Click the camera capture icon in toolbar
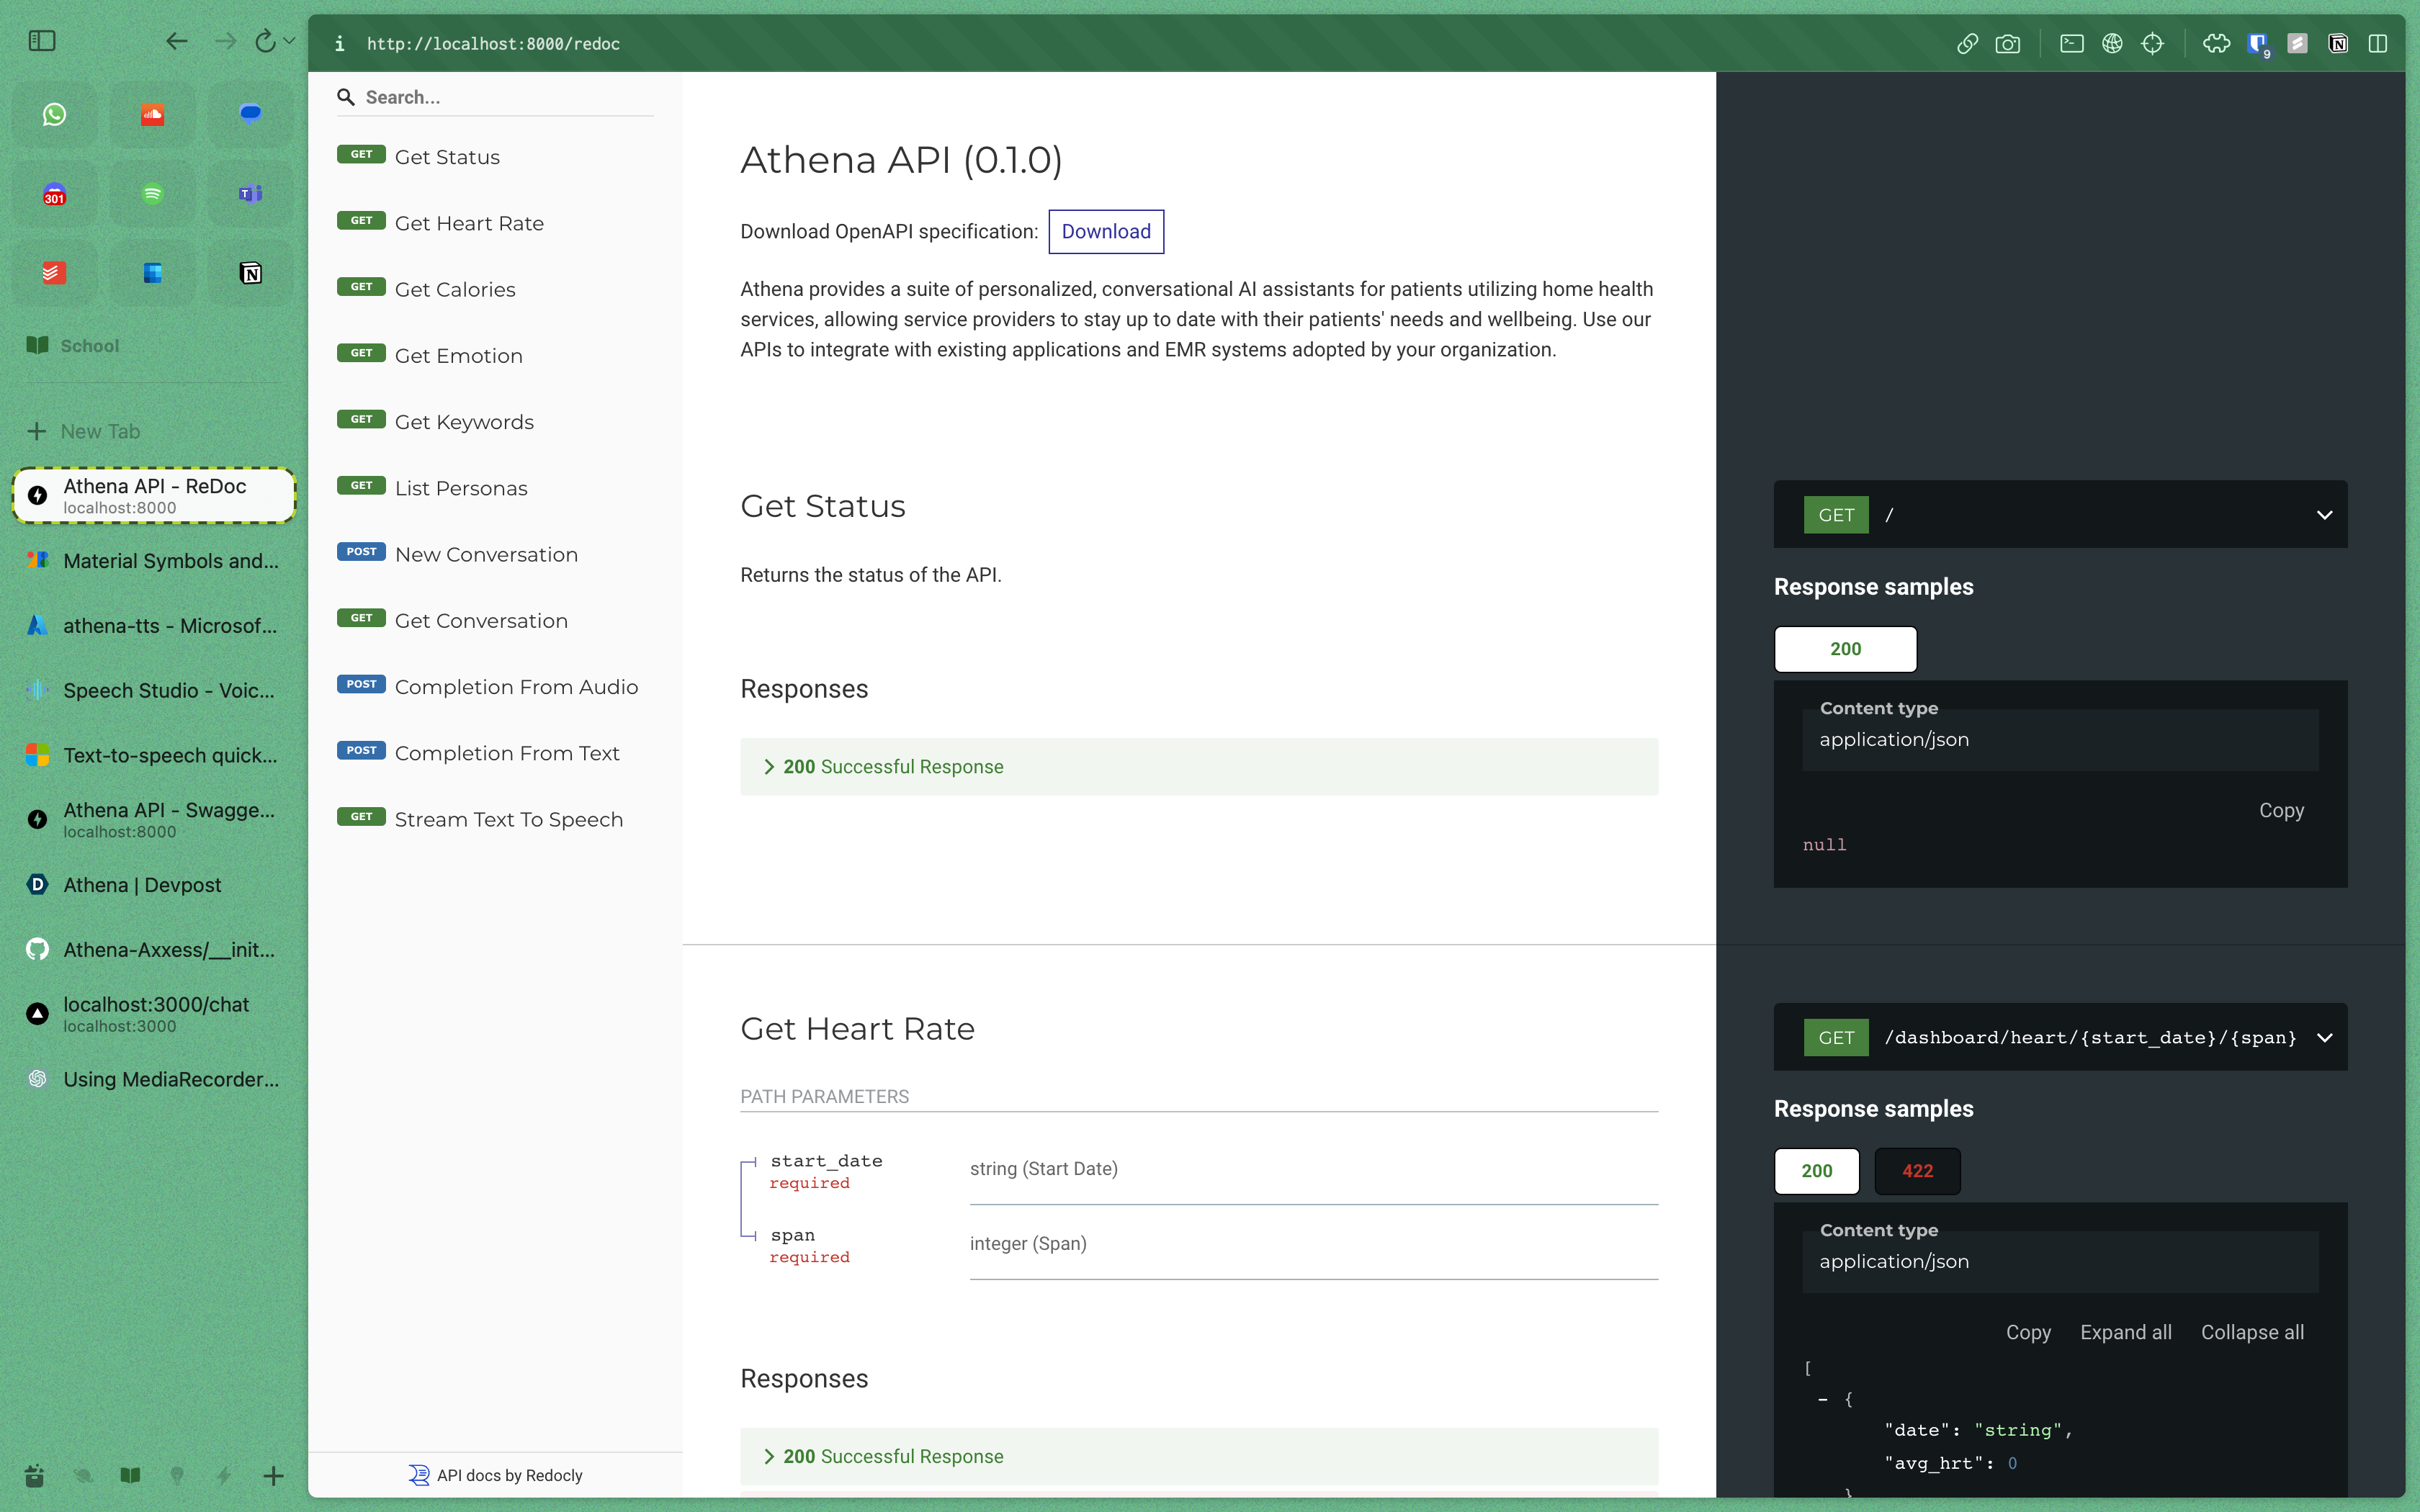This screenshot has height=1512, width=2420. click(2007, 43)
